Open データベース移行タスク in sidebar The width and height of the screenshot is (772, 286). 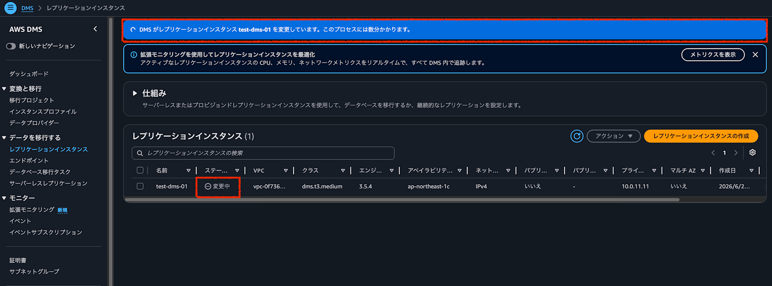(x=40, y=172)
